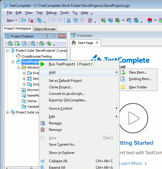Screen dimensions: 162x169
Task: Click the icon with green checkmark in toolbar
Action: [x=118, y=20]
